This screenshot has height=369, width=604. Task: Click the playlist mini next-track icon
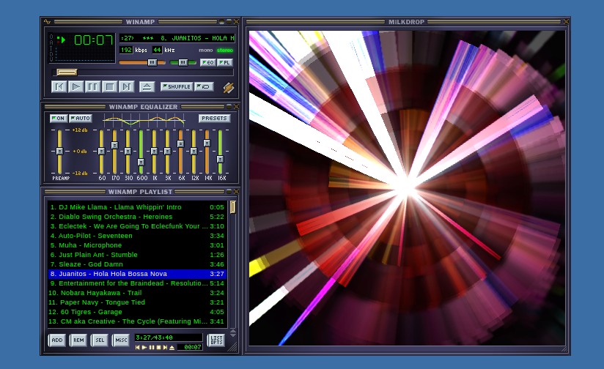pyautogui.click(x=165, y=348)
